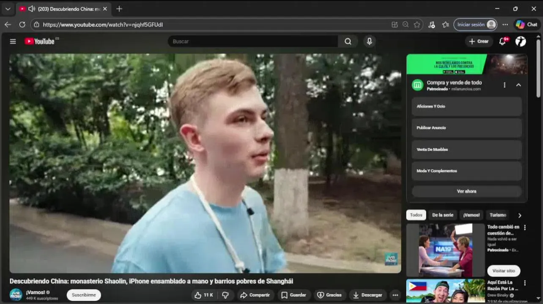Click the Moda Y Complementos link
Screen dimensions: 543x304
466,171
